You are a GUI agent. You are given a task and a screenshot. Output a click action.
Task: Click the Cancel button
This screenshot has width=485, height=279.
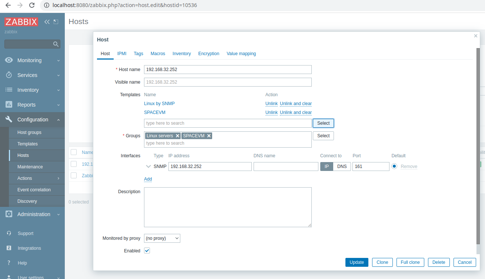click(465, 262)
